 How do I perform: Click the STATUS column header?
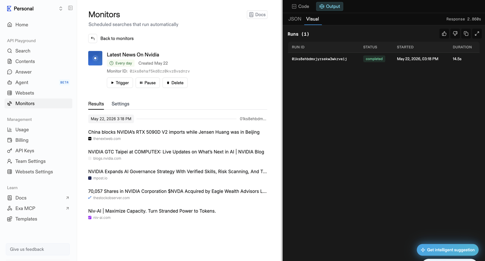pyautogui.click(x=370, y=47)
